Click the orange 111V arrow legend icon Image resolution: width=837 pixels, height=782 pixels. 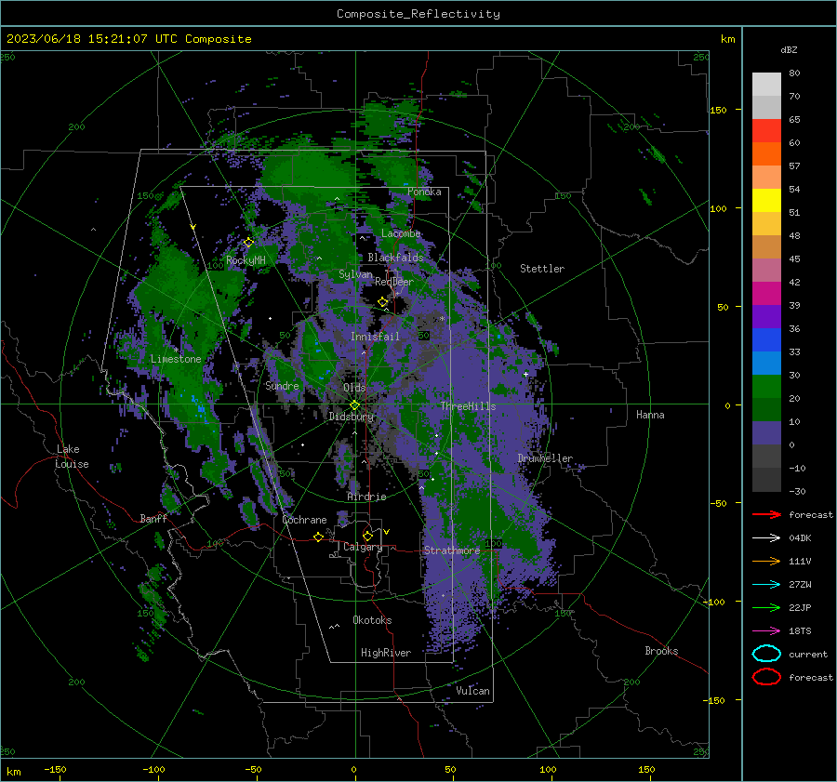(x=766, y=561)
